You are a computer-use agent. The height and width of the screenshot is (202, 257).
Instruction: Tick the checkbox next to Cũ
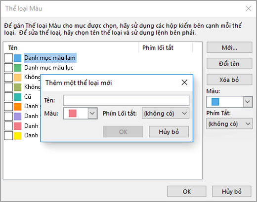point(8,97)
